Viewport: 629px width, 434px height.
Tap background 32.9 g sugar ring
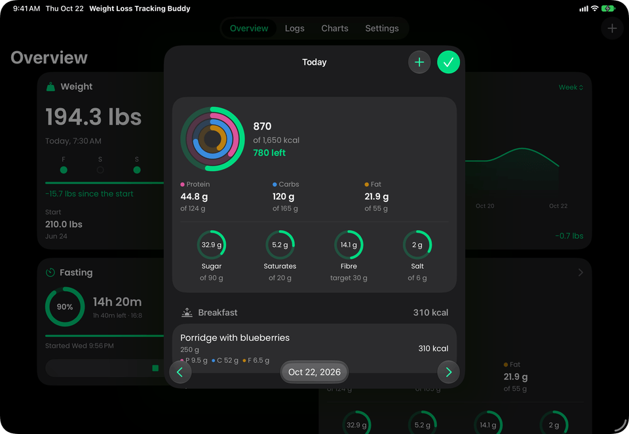pos(356,422)
